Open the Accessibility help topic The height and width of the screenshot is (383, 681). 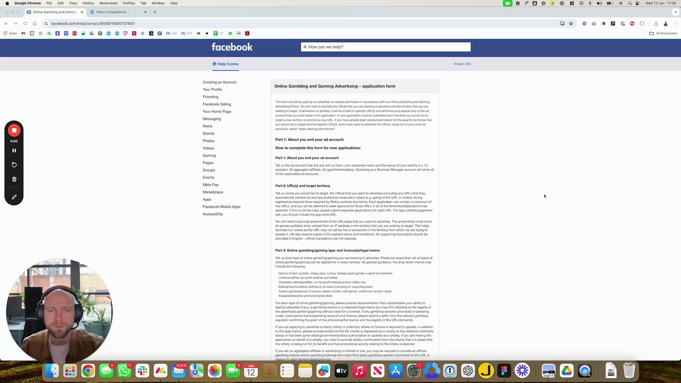pos(213,214)
